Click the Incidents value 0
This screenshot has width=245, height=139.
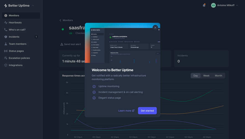(179, 61)
